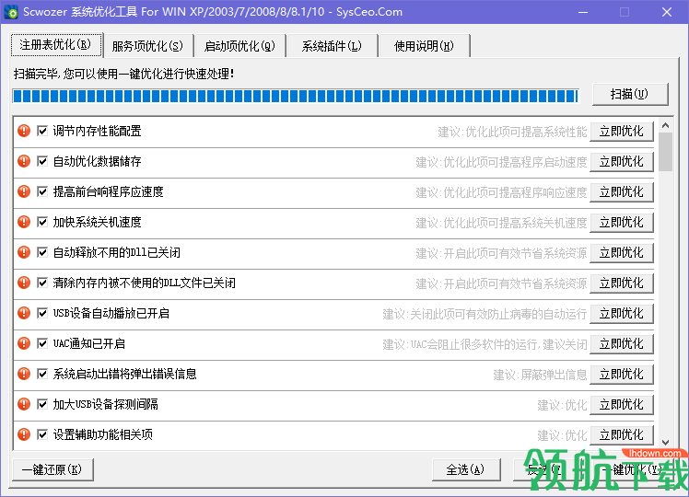
Task: Click 立即优化 for 加快系统关机速度
Action: [x=622, y=222]
